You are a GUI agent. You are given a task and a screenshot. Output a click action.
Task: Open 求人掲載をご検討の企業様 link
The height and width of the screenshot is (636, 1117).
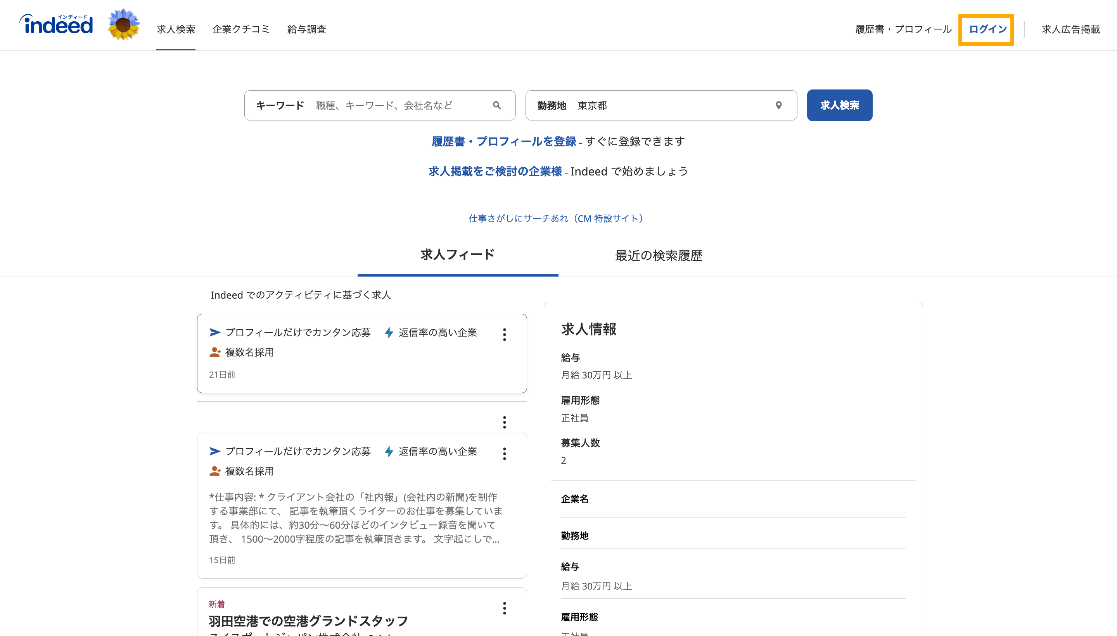[495, 171]
